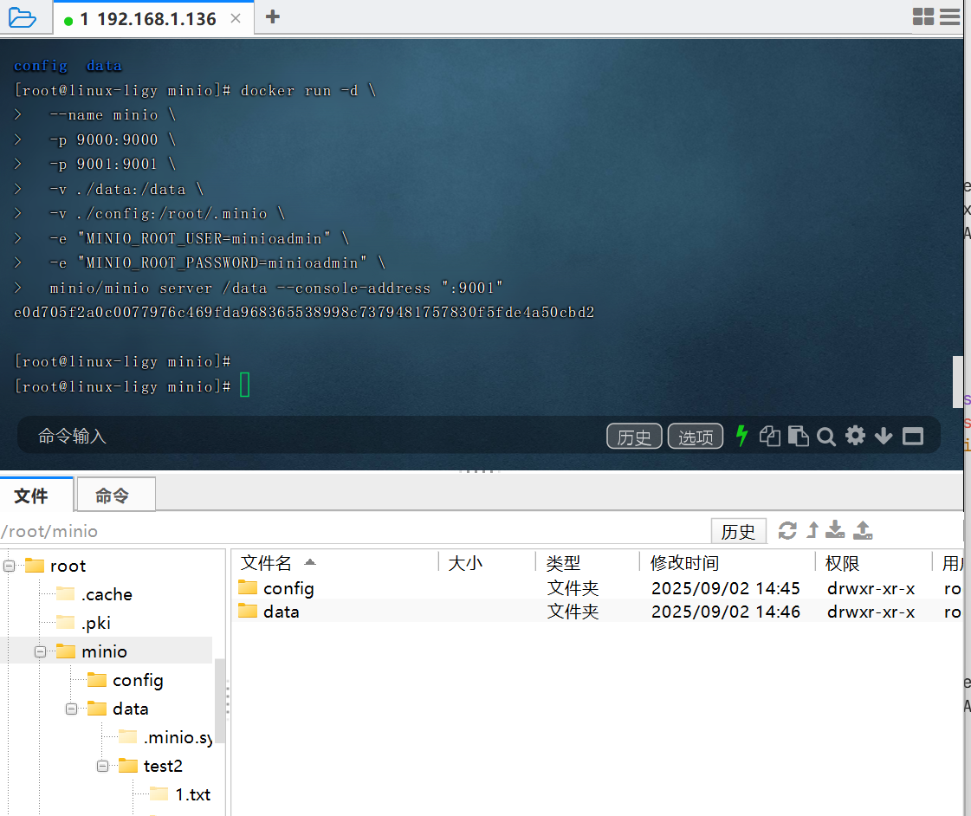Select the 192.168.1.136 session tab
The height and width of the screenshot is (816, 971).
(147, 19)
